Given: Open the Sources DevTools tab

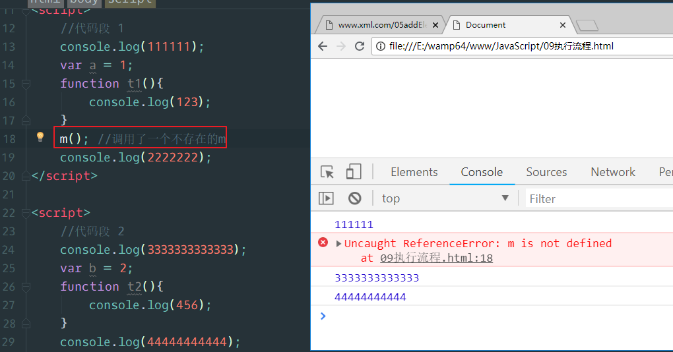Looking at the screenshot, I should pyautogui.click(x=546, y=172).
